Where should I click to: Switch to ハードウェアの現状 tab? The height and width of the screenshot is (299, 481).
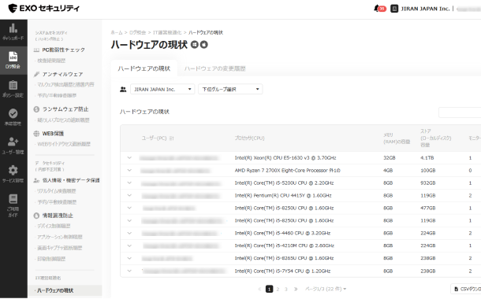(x=144, y=68)
